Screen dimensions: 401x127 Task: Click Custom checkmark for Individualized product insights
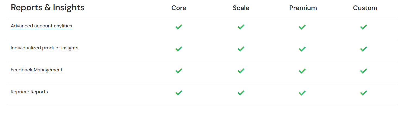363,49
